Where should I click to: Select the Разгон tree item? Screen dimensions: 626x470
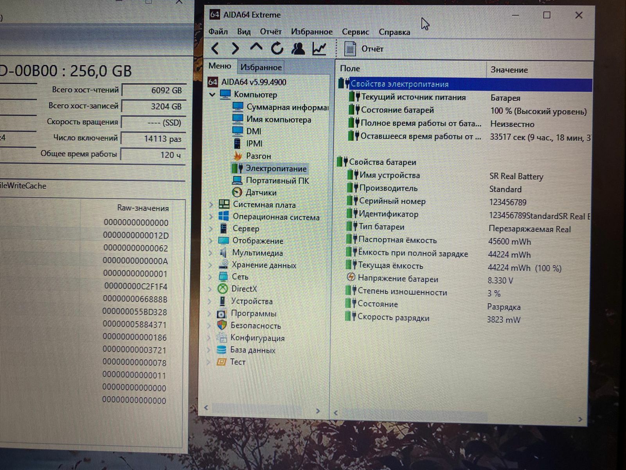[252, 156]
